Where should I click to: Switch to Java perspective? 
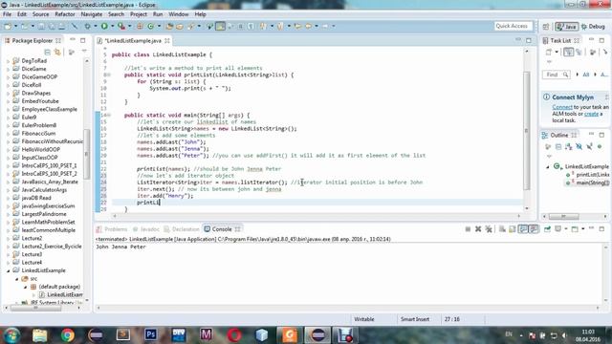pyautogui.click(x=567, y=26)
